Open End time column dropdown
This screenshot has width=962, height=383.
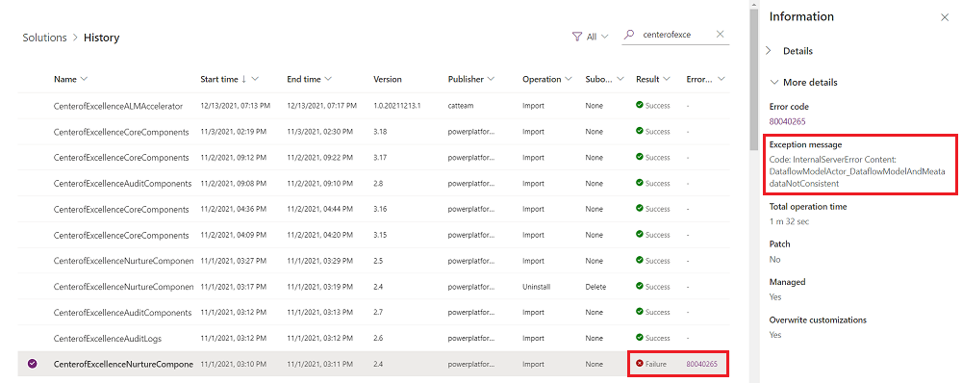[328, 79]
